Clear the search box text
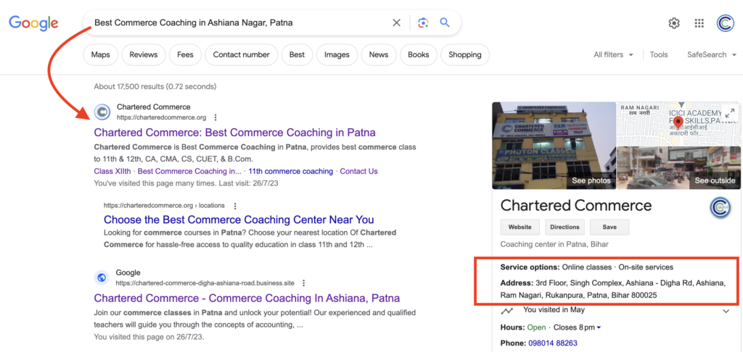Viewport: 743px width, 352px height. 397,22
